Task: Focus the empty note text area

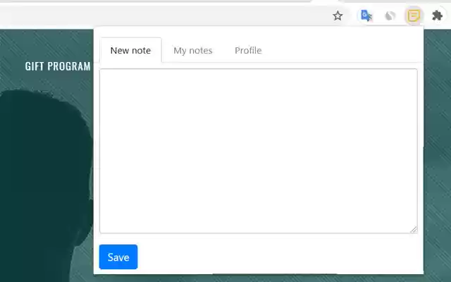Action: click(x=259, y=151)
